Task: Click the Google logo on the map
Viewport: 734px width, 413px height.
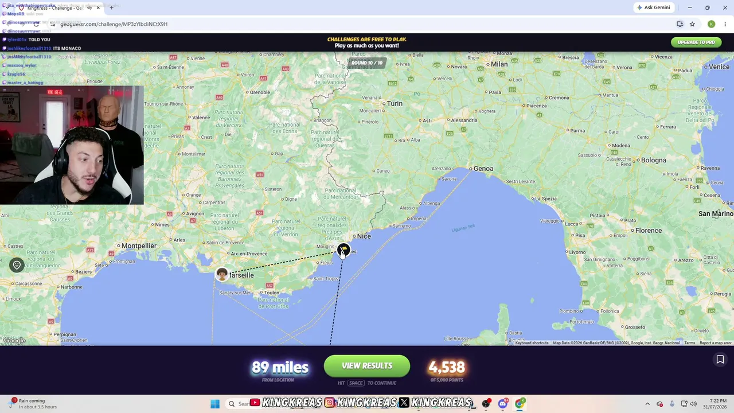Action: (x=14, y=340)
